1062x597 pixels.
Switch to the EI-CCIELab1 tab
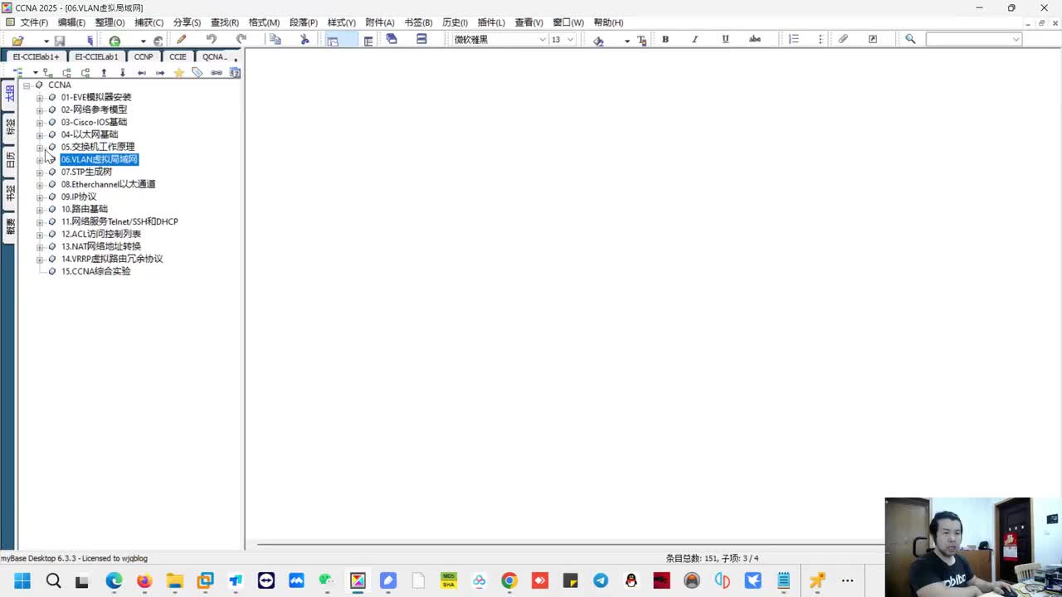96,57
